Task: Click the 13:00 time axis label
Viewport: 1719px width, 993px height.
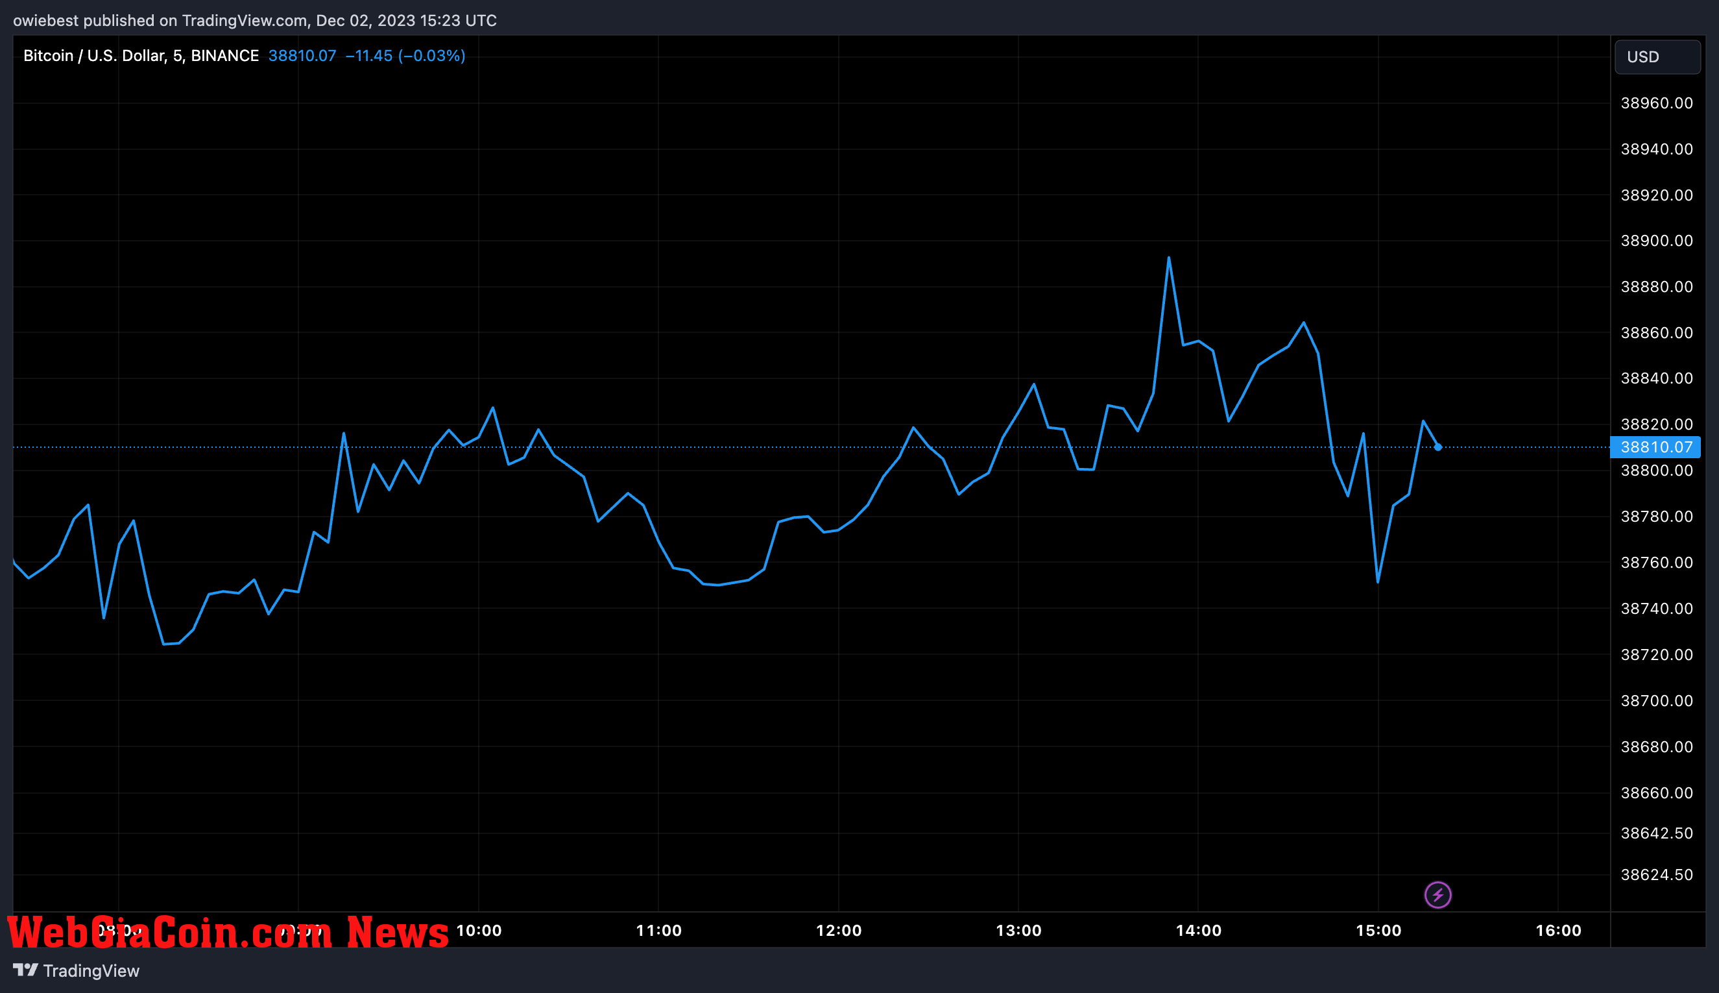Action: click(x=1018, y=930)
